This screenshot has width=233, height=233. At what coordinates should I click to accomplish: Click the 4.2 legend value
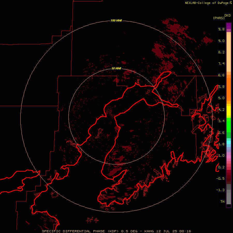pyautogui.click(x=221, y=110)
